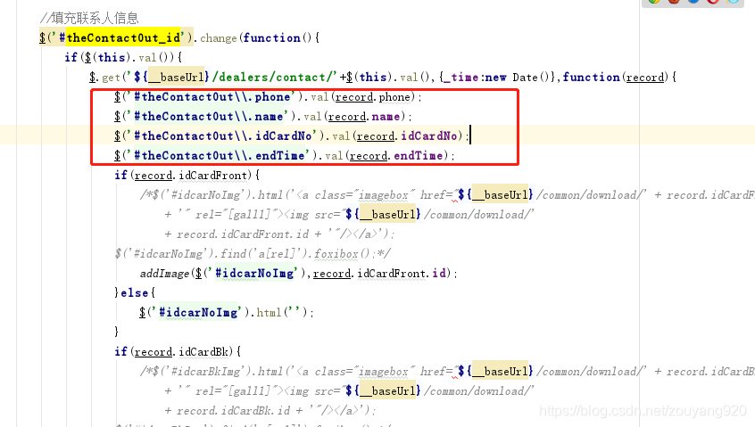
Task: Click the '/dealers/contact/' URL string
Action: click(x=275, y=78)
